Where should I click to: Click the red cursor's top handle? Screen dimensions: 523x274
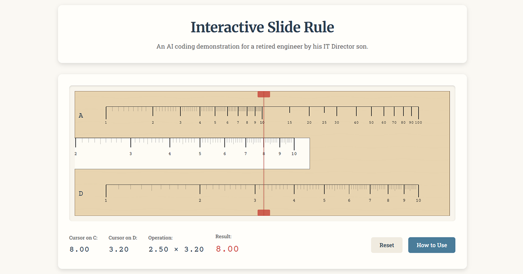point(263,94)
